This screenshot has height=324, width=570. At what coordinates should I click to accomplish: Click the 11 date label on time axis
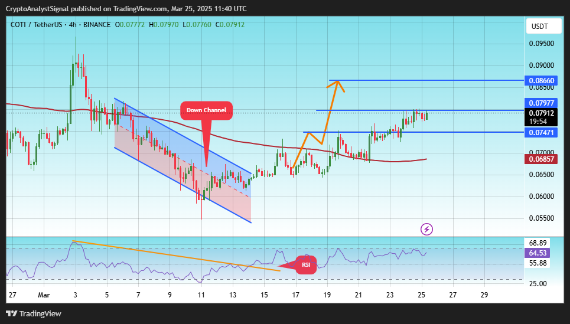(201, 295)
